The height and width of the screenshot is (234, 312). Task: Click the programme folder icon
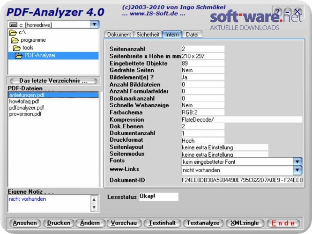(x=15, y=40)
